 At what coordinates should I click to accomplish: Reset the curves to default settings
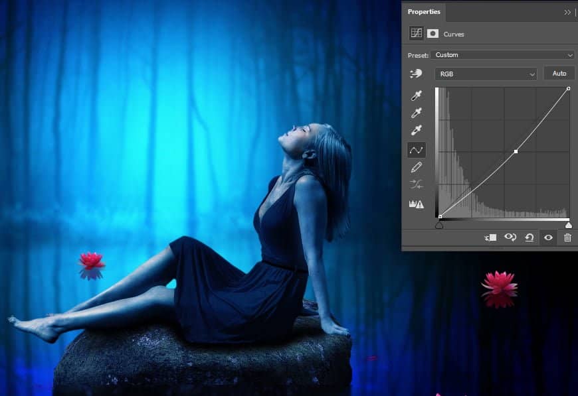click(x=530, y=237)
